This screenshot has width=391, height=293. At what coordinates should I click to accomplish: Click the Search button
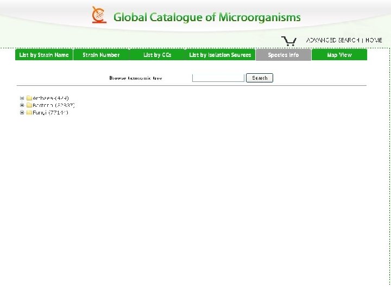tap(260, 78)
